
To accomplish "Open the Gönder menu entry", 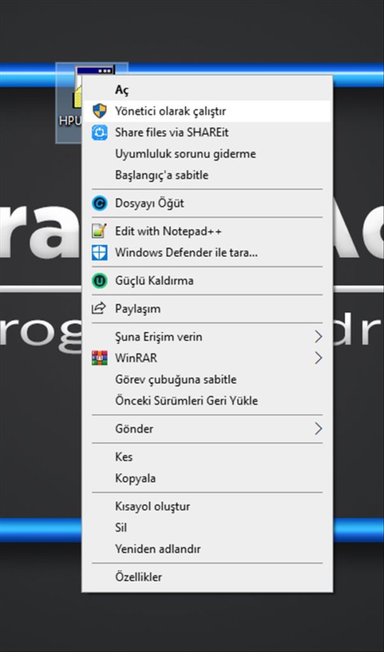I will point(207,429).
